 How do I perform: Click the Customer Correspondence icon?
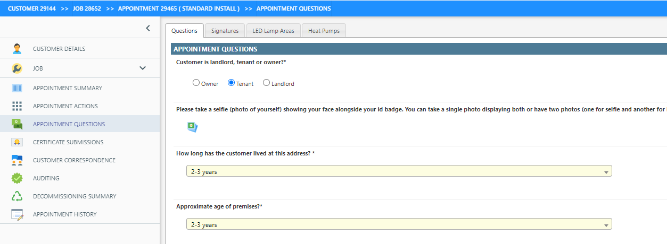pos(17,160)
